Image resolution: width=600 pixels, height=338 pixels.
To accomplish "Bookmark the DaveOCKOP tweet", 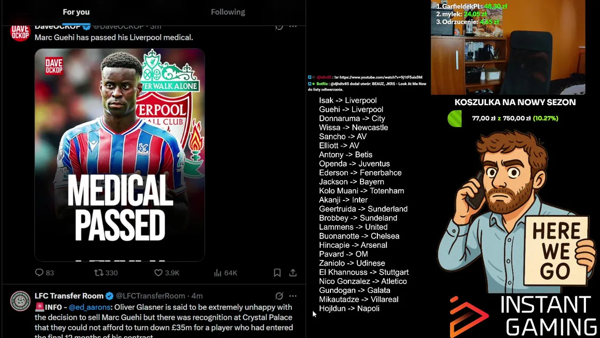I will (x=277, y=273).
